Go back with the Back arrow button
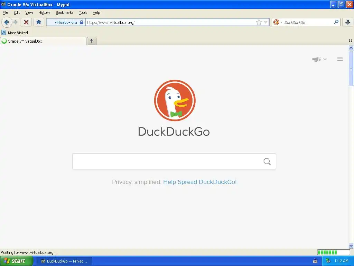The image size is (354, 266). 7,22
